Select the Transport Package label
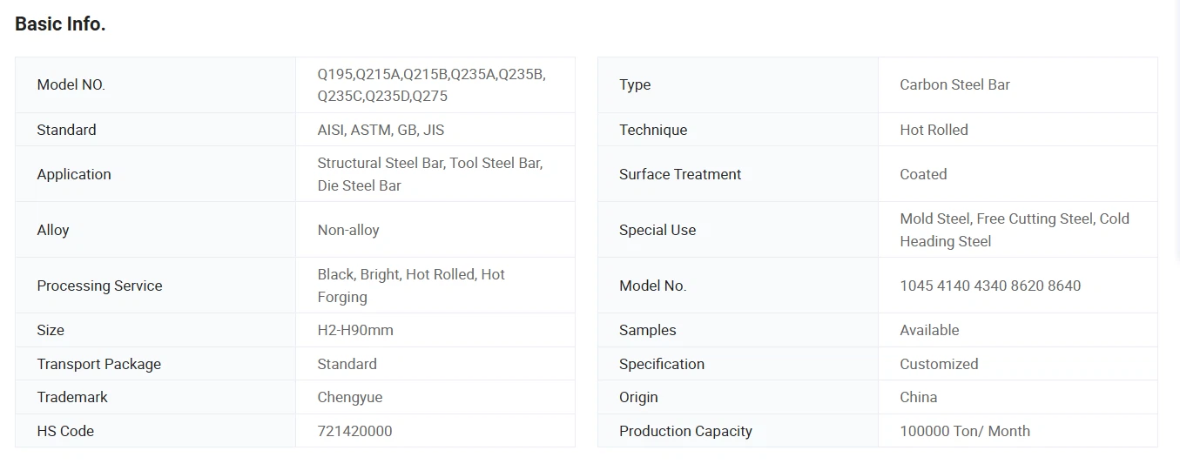Image resolution: width=1180 pixels, height=464 pixels. click(x=98, y=364)
